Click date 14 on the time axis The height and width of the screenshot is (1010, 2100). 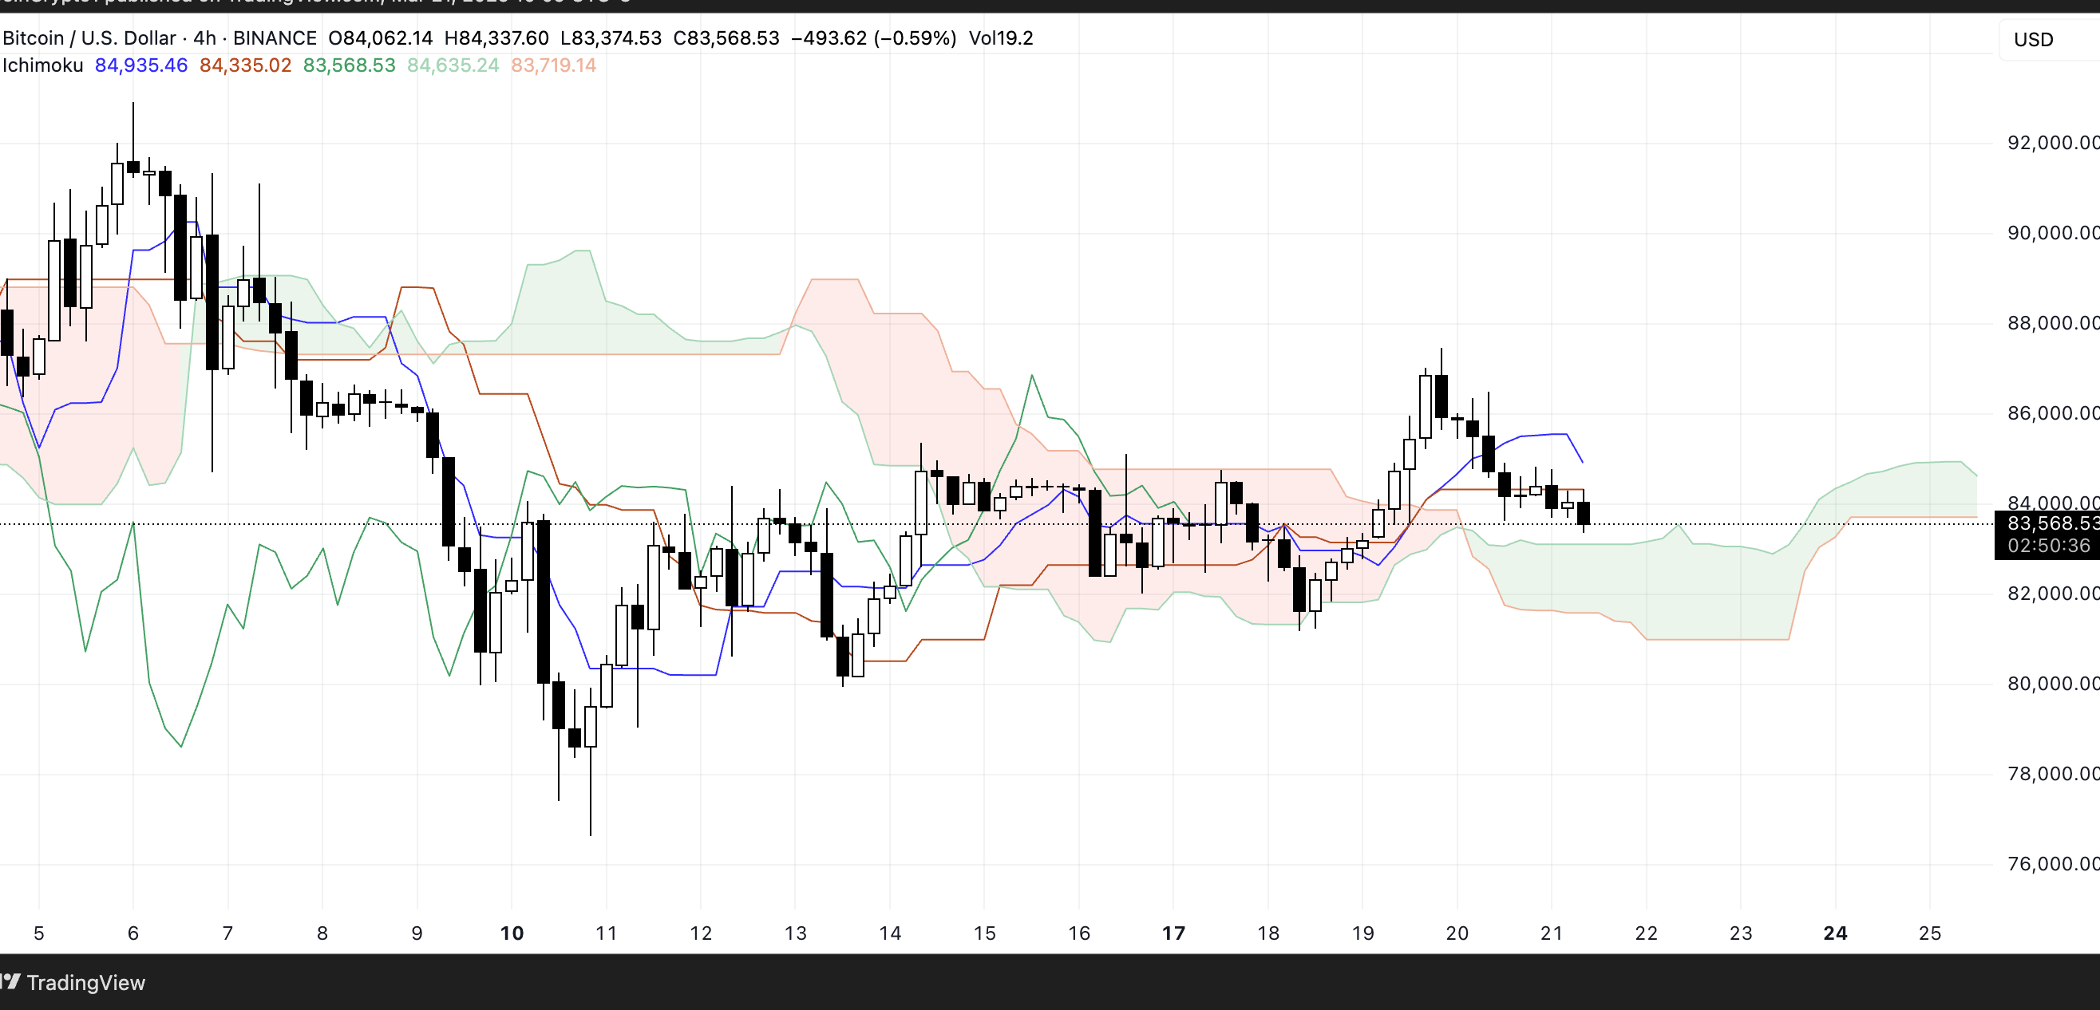click(889, 933)
